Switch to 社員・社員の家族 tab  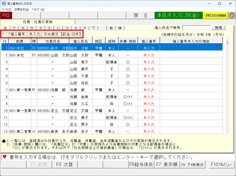click(38, 22)
